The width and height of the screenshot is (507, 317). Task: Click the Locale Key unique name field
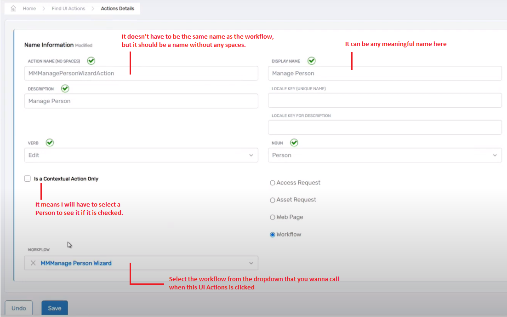[x=385, y=100]
